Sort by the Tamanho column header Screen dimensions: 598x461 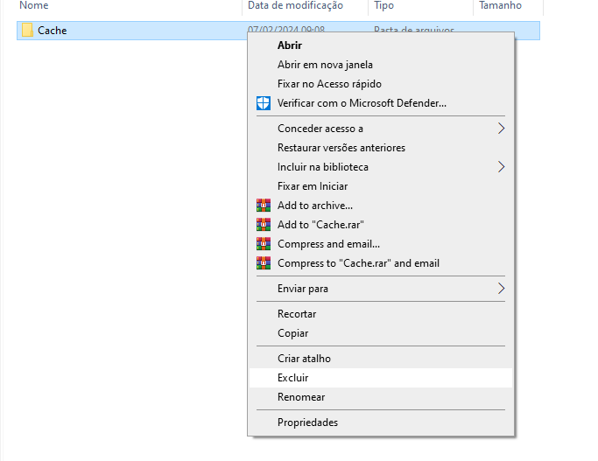coord(500,6)
